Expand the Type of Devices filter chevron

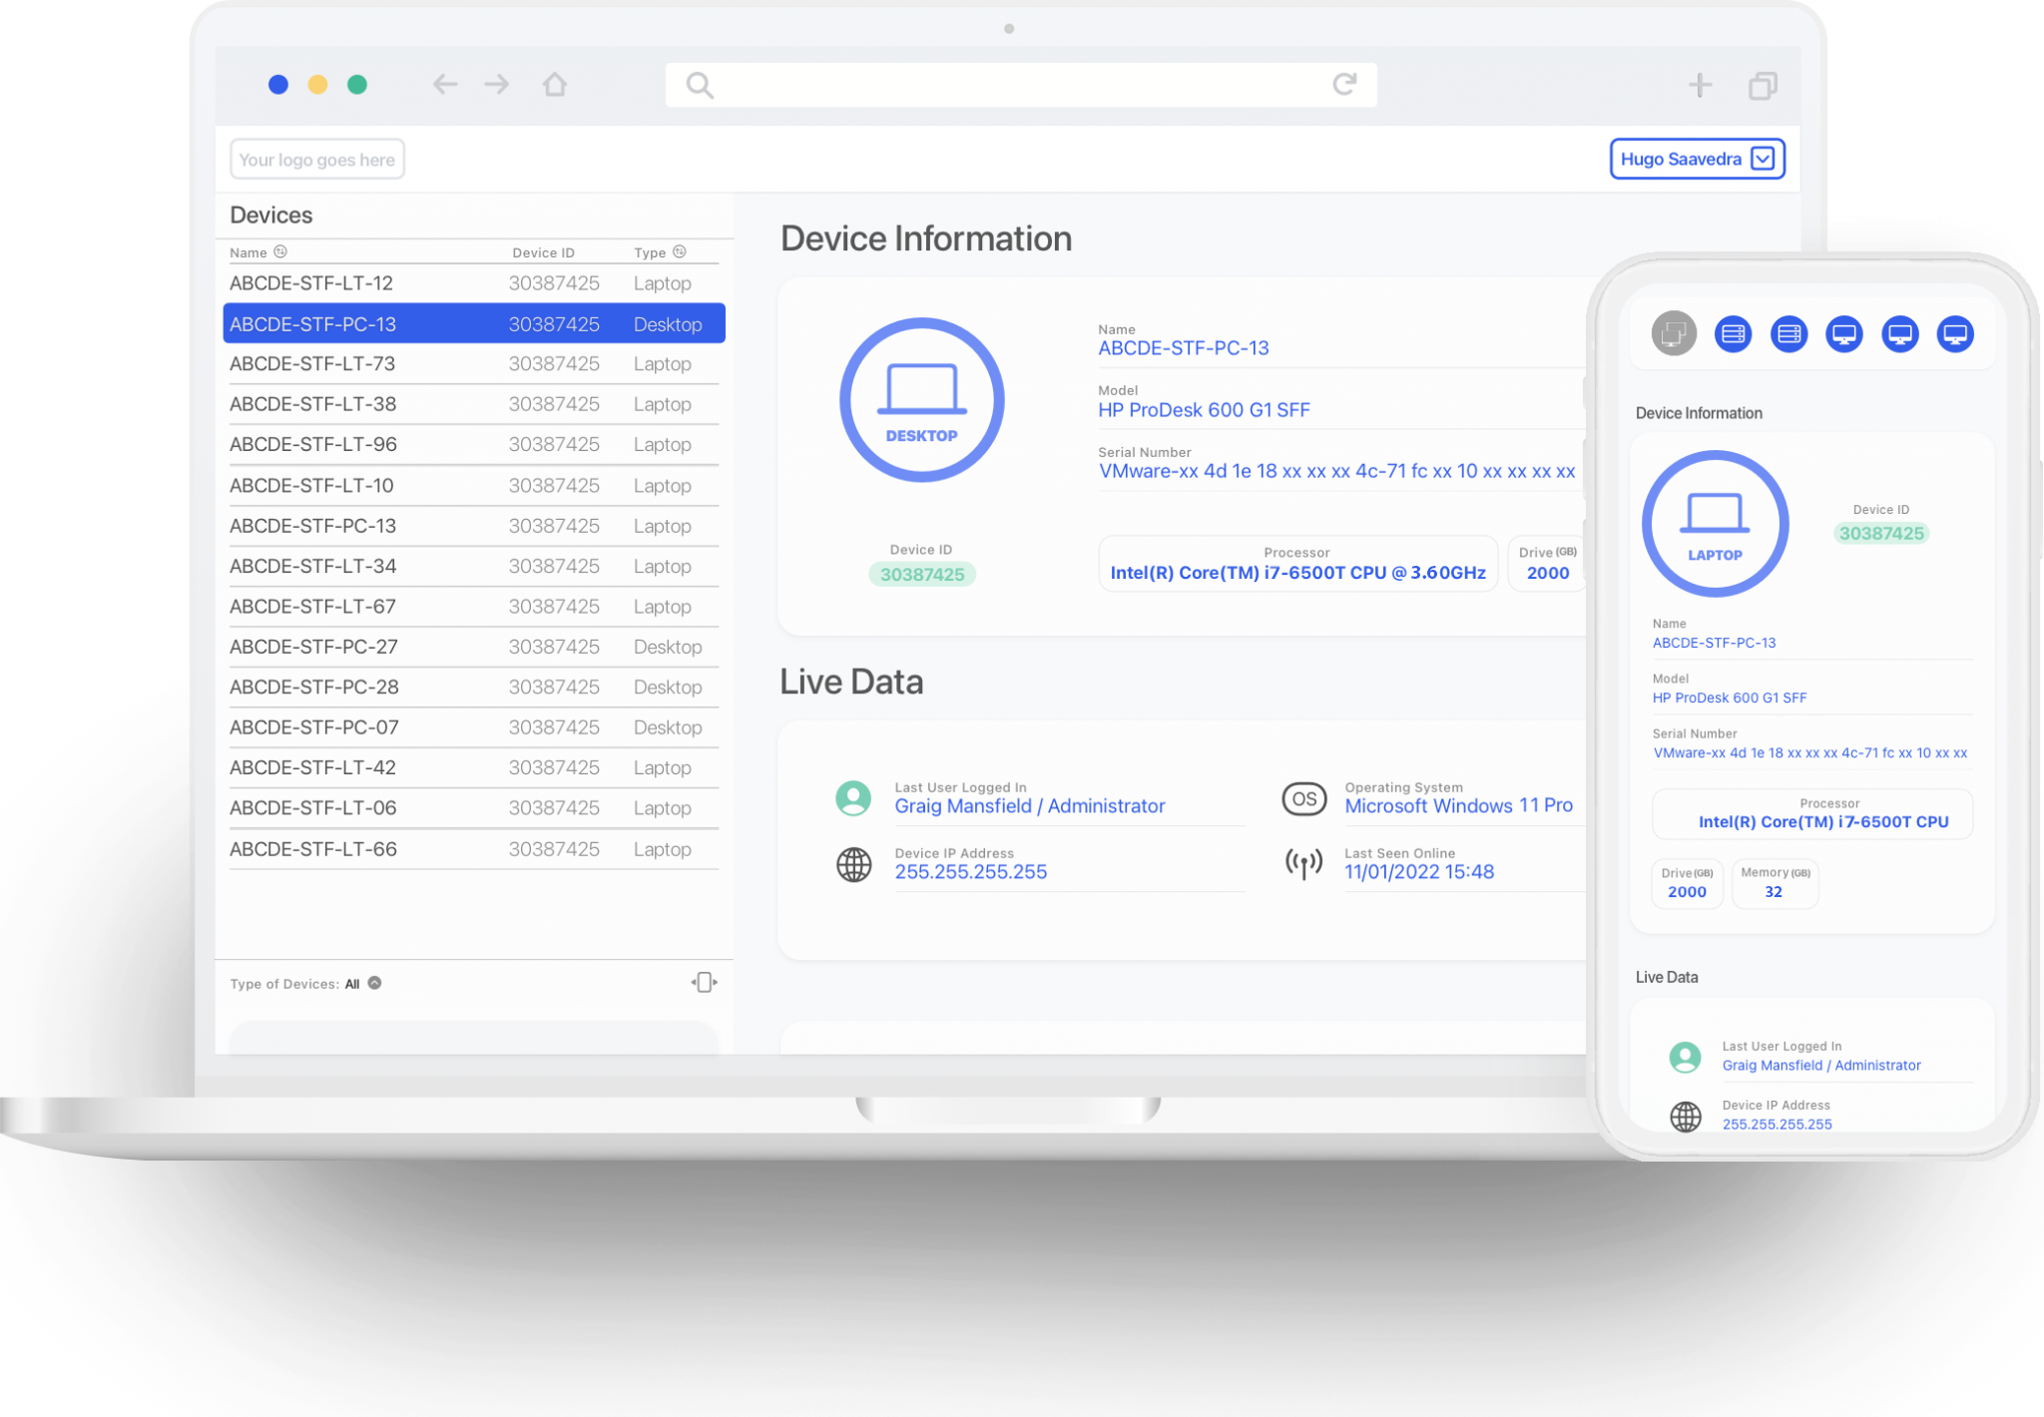pos(375,983)
